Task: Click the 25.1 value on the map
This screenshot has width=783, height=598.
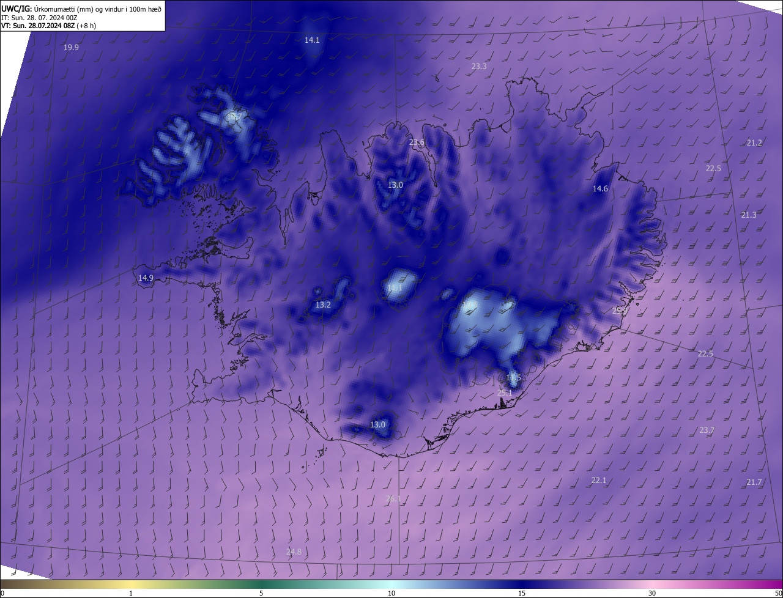Action: (504, 393)
